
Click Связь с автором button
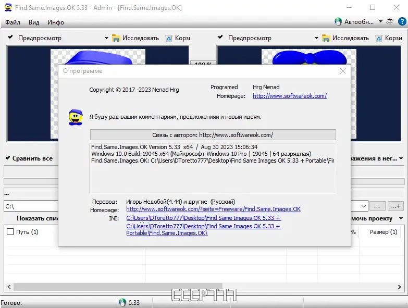(213, 135)
